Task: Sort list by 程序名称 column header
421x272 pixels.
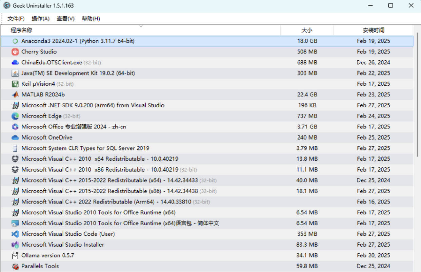Action: pos(141,30)
